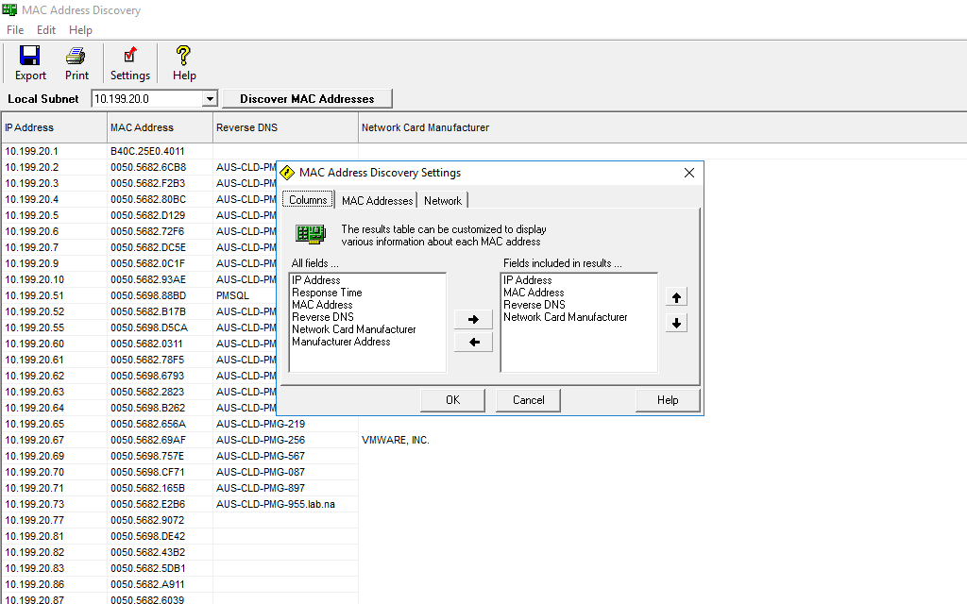This screenshot has width=967, height=604.
Task: Switch to the MAC Addresses tab
Action: (x=377, y=200)
